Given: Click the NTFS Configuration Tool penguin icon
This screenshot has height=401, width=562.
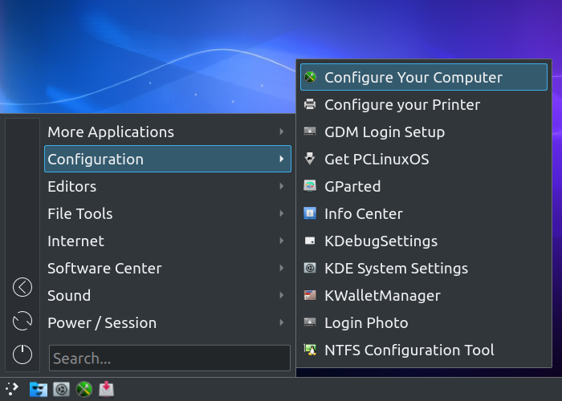Looking at the screenshot, I should [310, 350].
